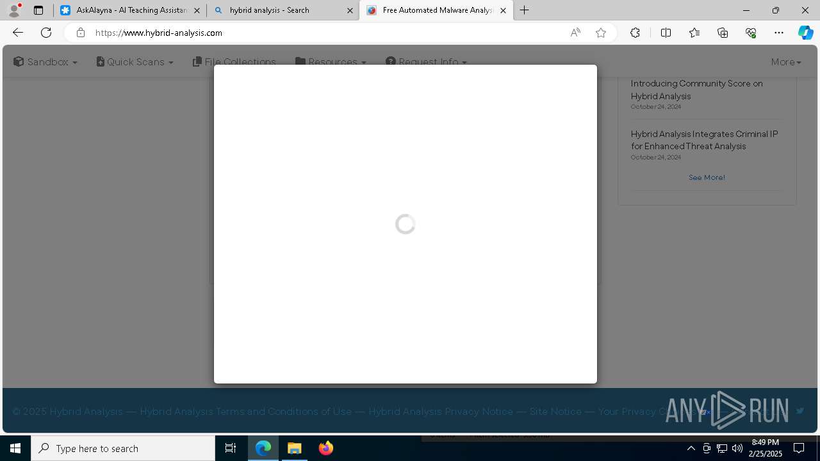The image size is (820, 461).
Task: Open File Explorer from taskbar
Action: (295, 448)
